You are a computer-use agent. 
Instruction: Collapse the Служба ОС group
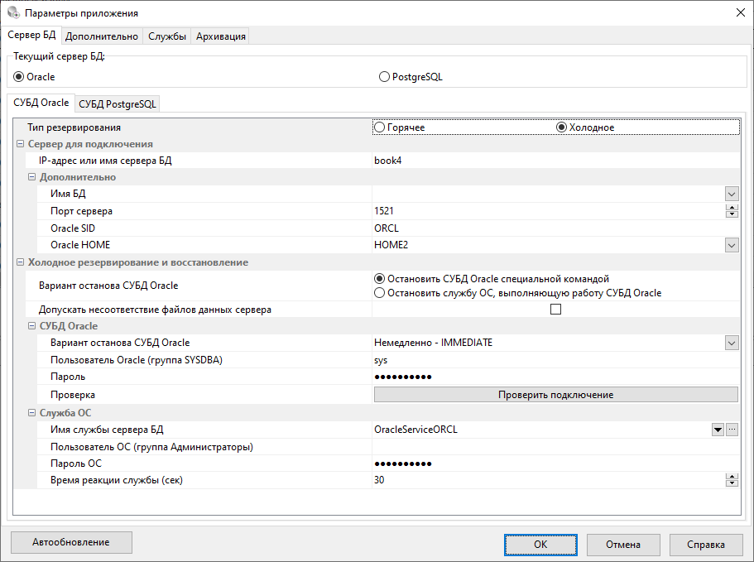click(31, 412)
